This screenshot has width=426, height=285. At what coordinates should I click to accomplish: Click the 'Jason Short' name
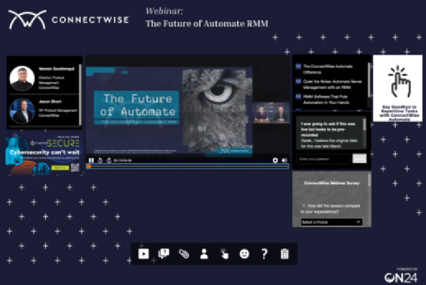click(x=50, y=101)
